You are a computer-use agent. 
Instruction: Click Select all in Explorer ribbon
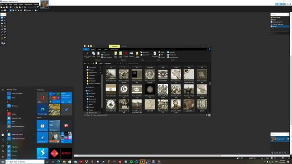171,52
